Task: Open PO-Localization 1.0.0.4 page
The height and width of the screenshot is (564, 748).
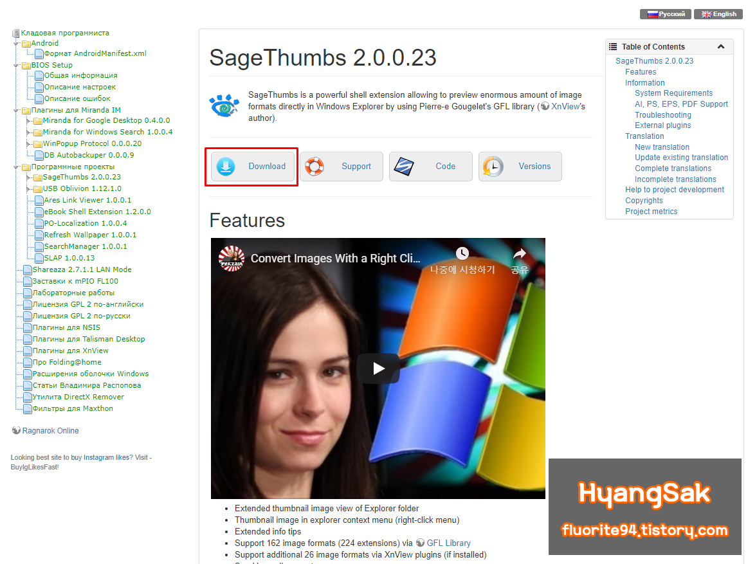Action: coord(86,223)
